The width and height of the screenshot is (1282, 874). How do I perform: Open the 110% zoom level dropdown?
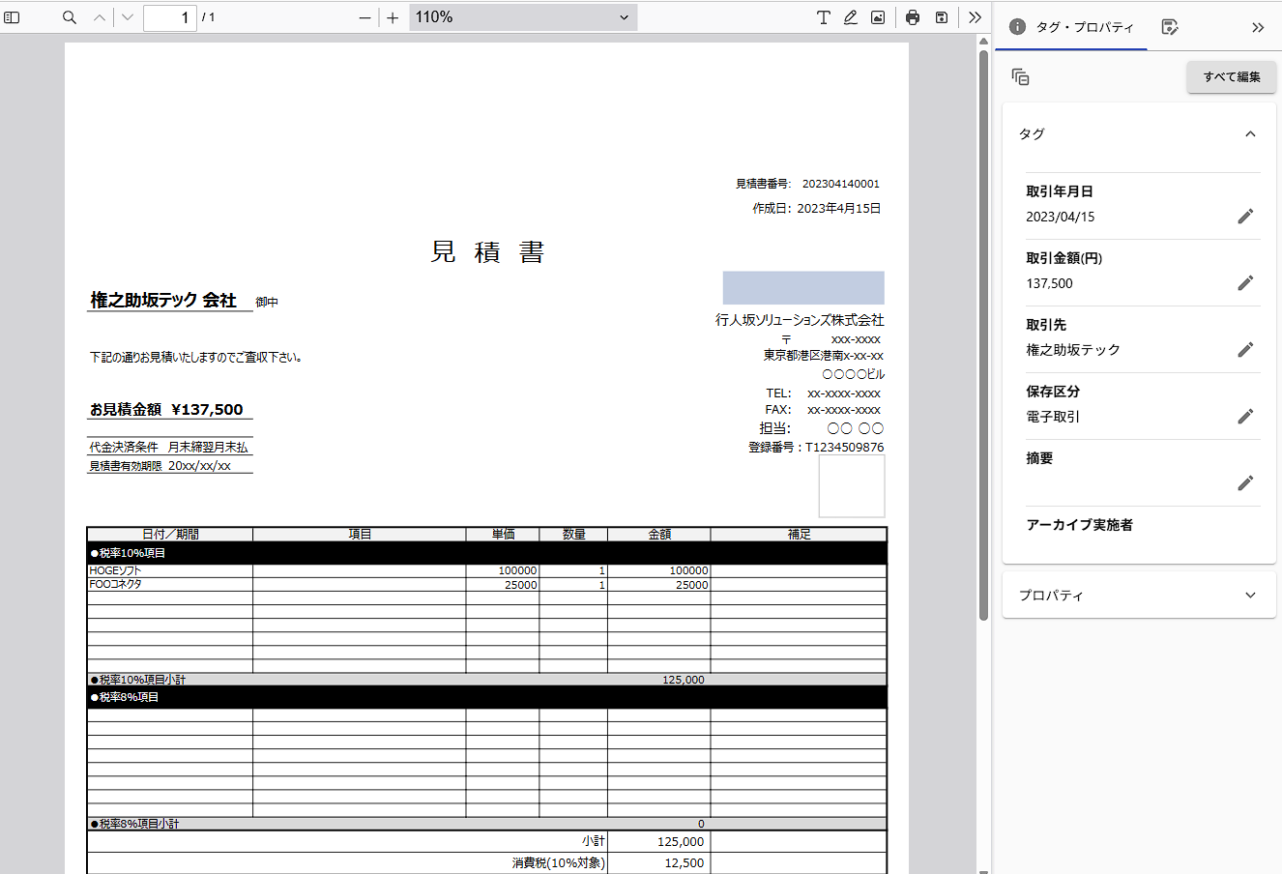(x=523, y=17)
